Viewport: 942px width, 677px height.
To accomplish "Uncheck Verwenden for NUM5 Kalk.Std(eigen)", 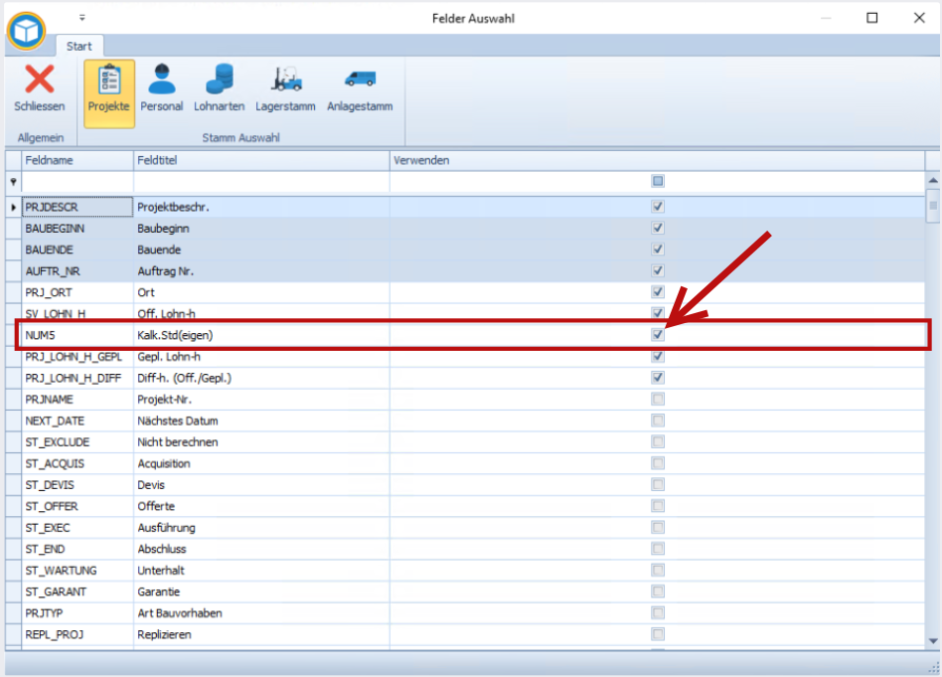I will point(657,335).
